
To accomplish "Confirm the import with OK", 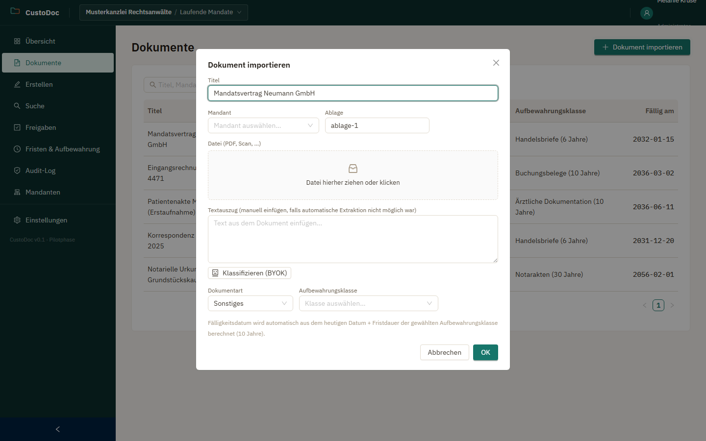I will point(485,352).
